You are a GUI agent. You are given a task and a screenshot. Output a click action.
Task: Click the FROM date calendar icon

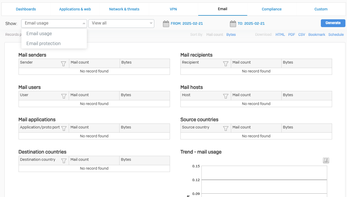coord(166,24)
